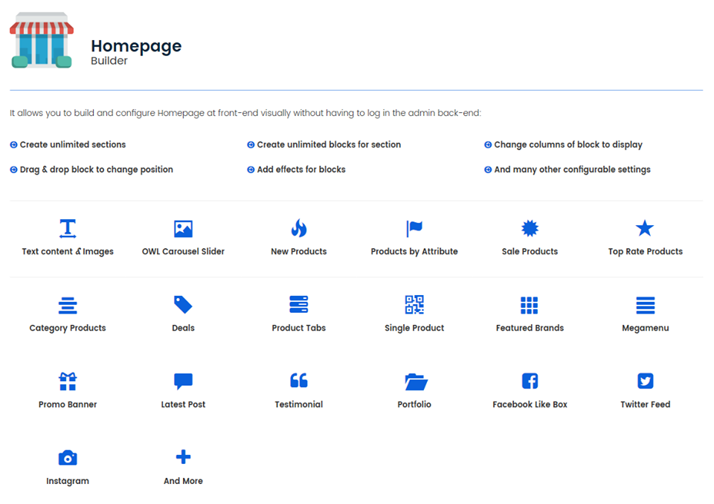Click And many other configurable settings text
The height and width of the screenshot is (504, 714).
click(573, 169)
